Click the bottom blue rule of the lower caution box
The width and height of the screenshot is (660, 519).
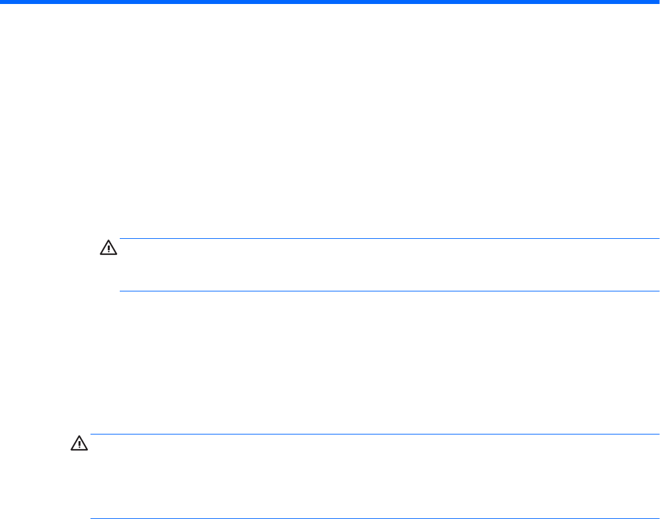click(374, 518)
